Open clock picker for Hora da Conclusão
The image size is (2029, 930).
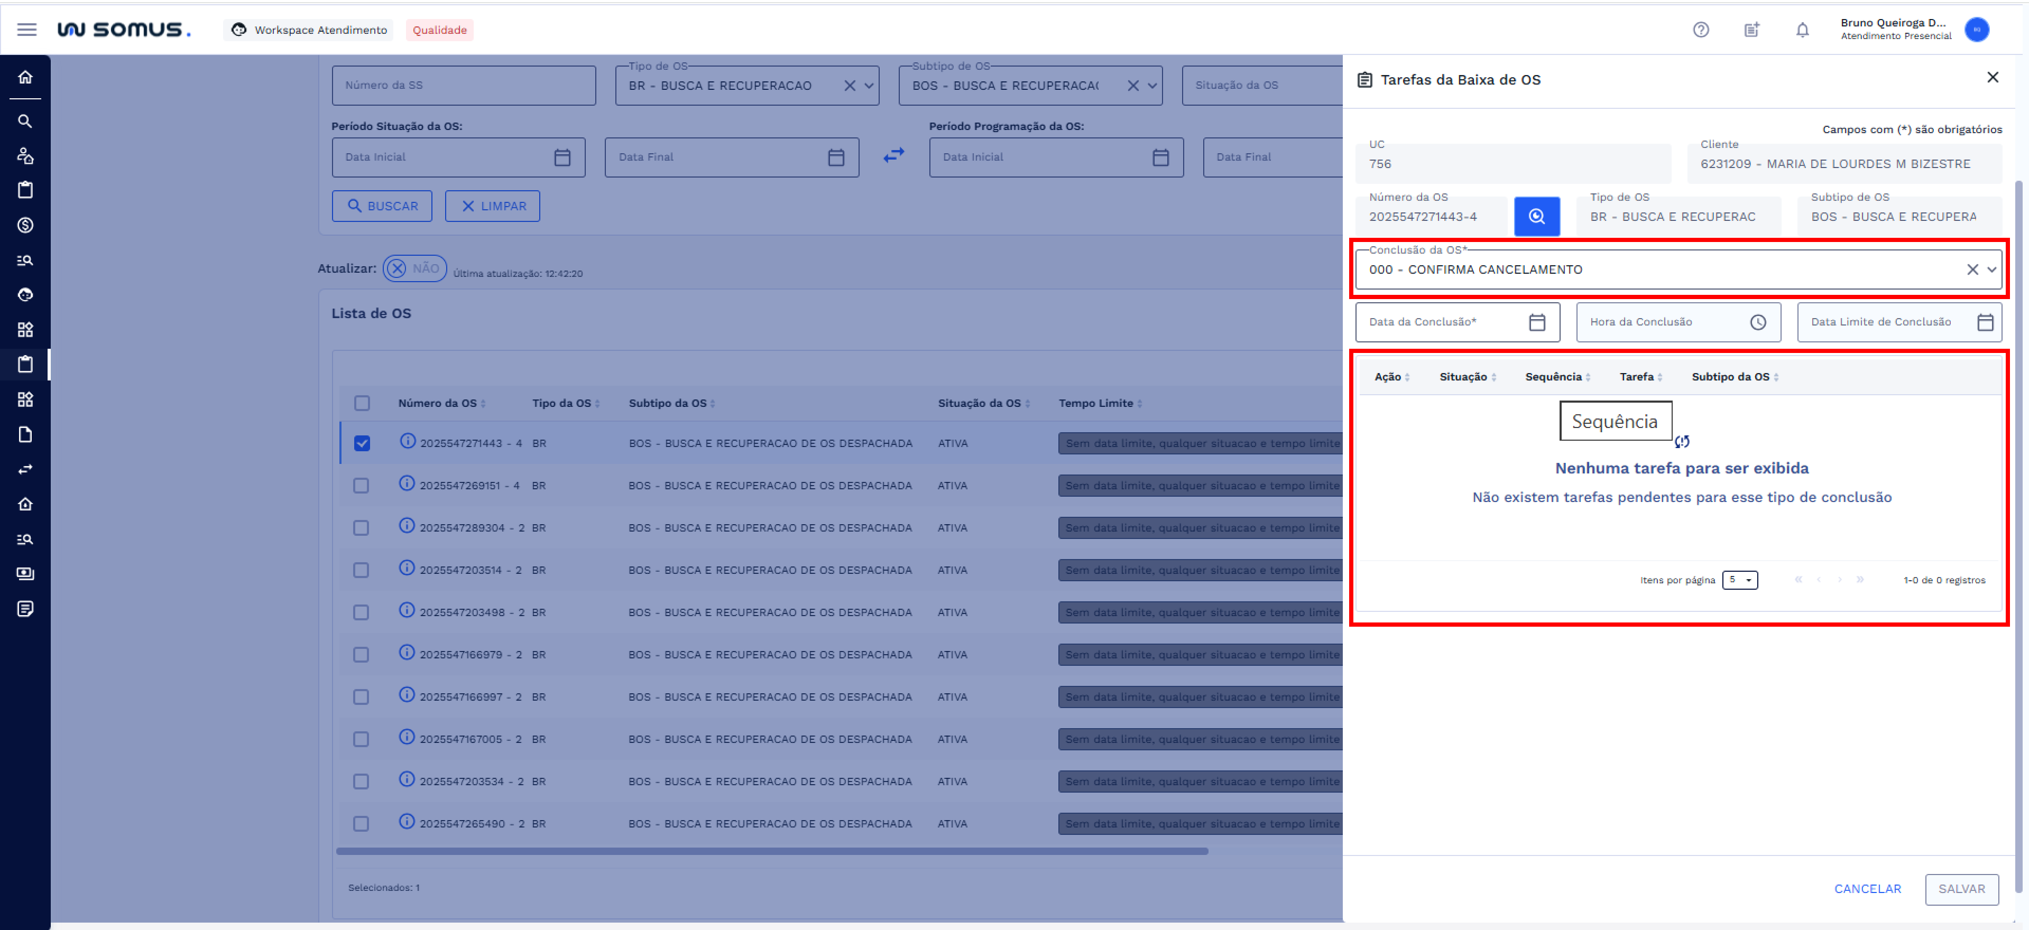[x=1758, y=322]
